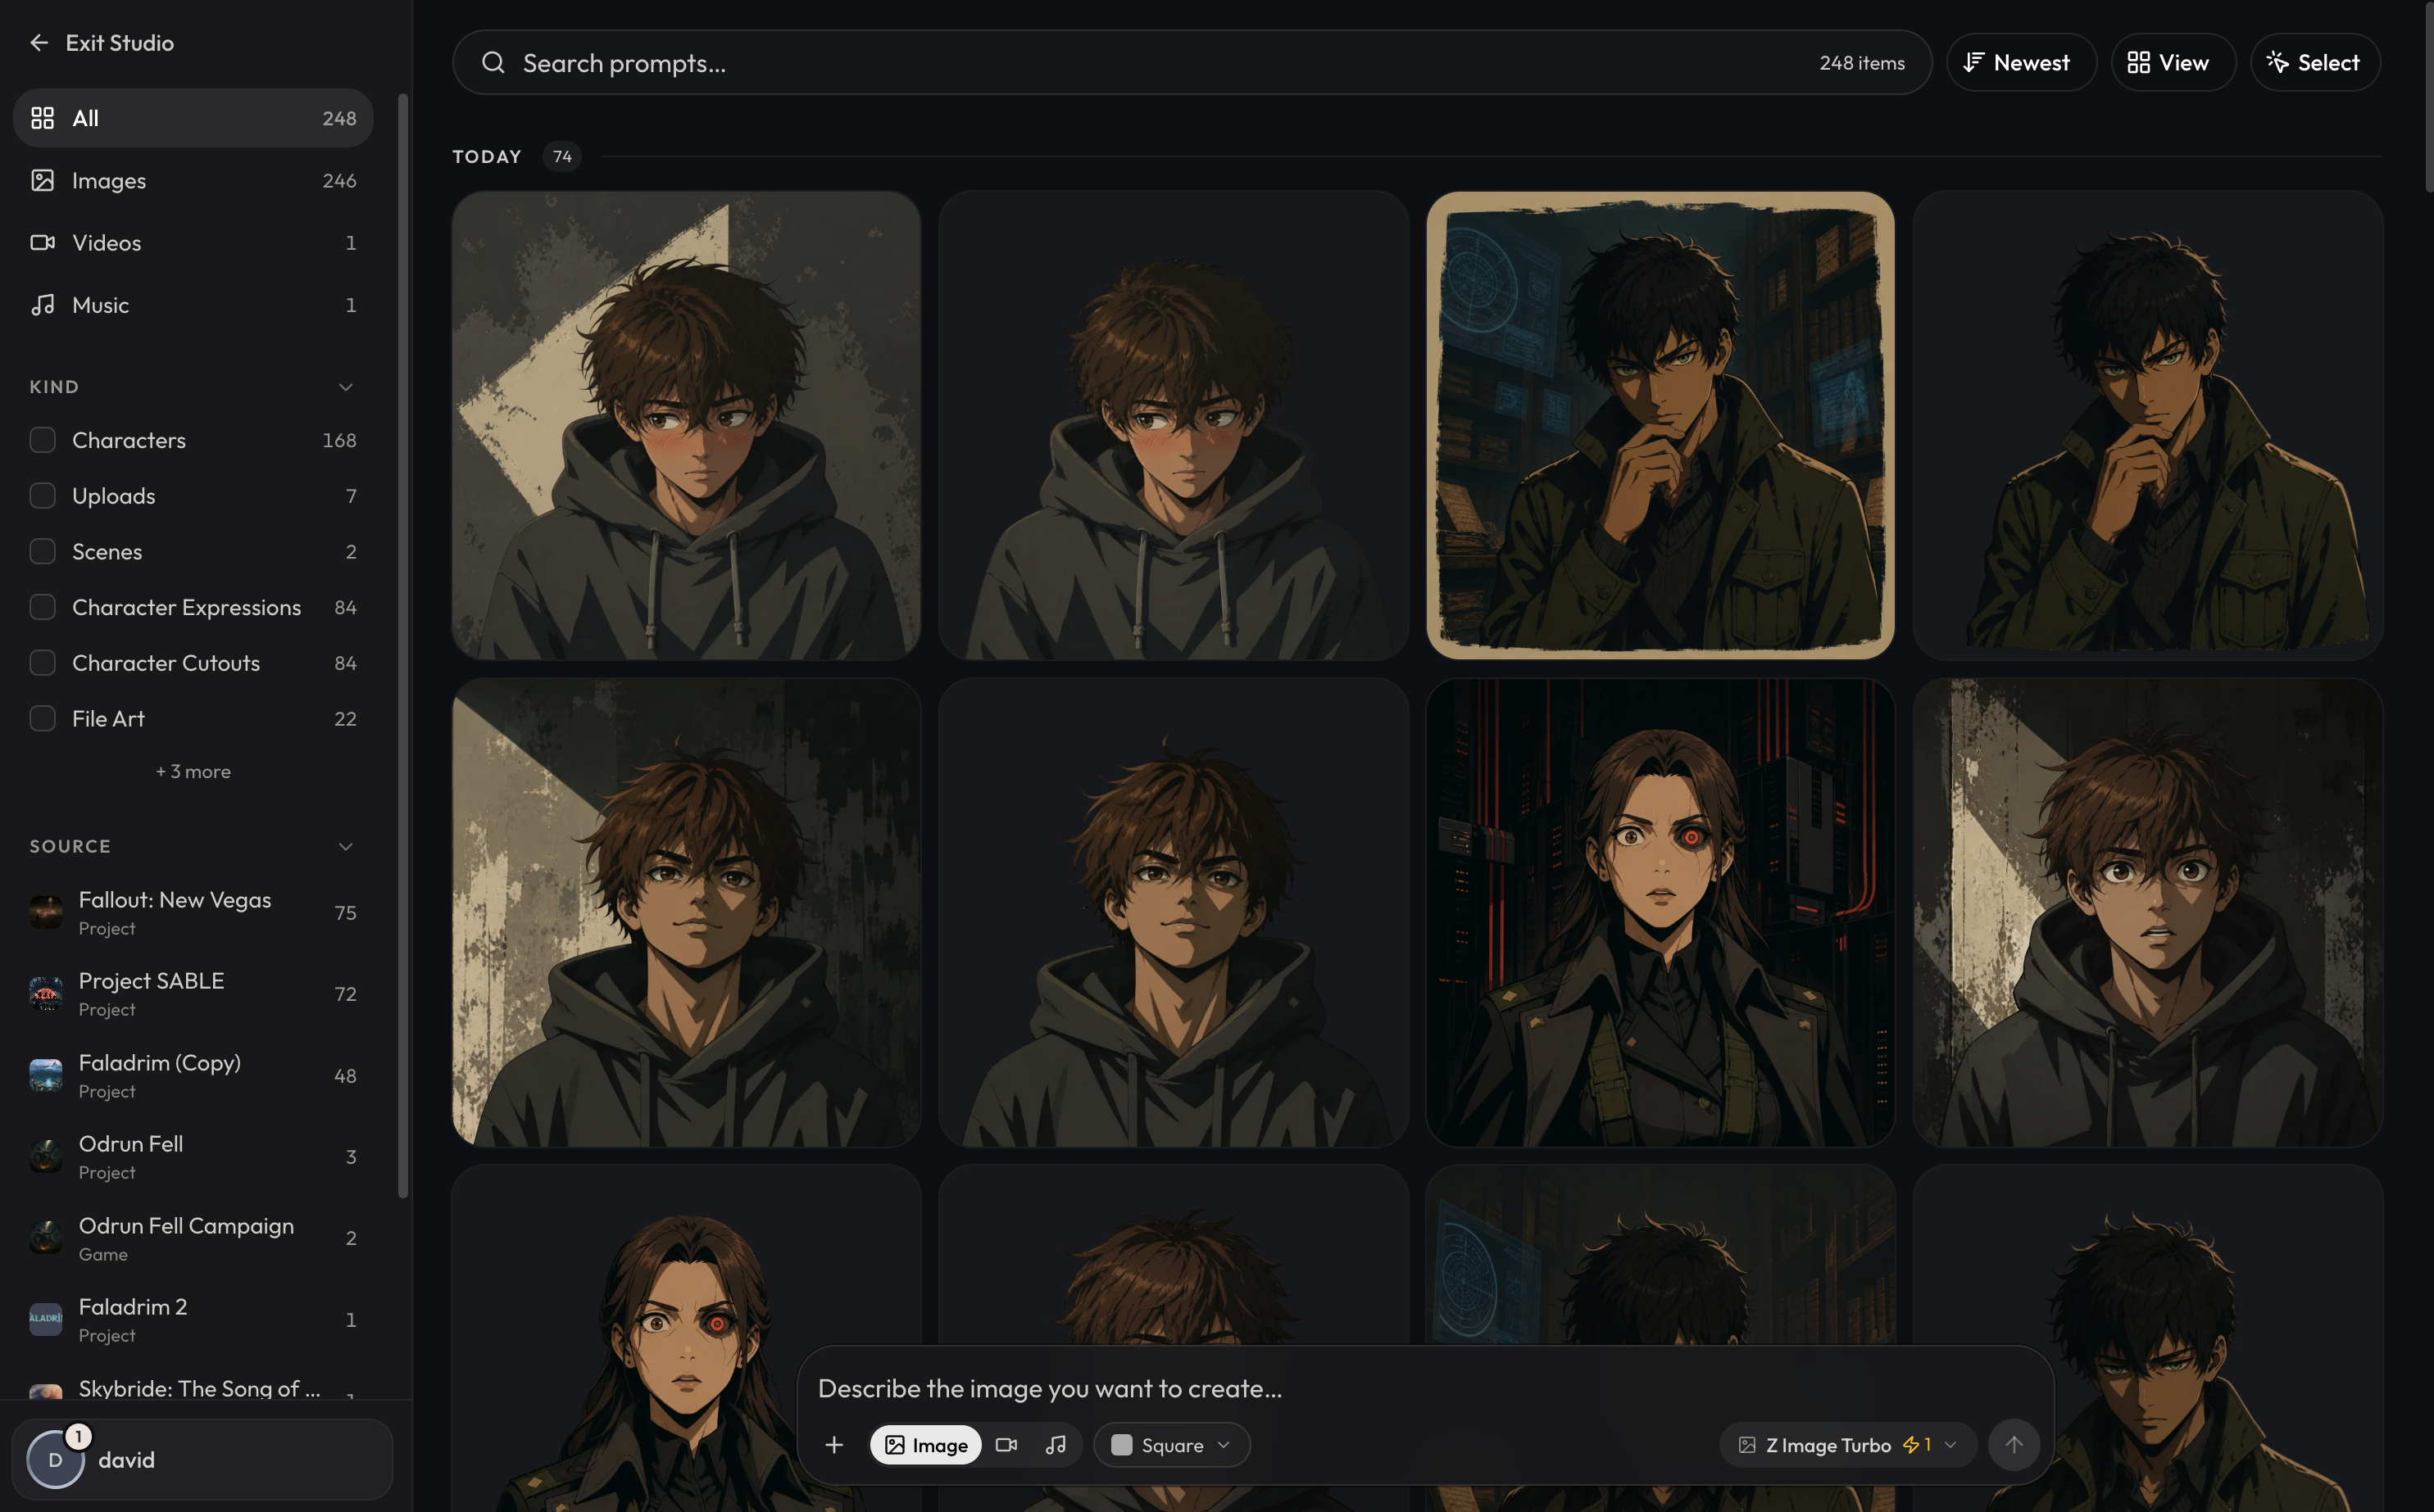Click the Project SABLE project icon
Viewport: 2434px width, 1512px height.
point(46,993)
